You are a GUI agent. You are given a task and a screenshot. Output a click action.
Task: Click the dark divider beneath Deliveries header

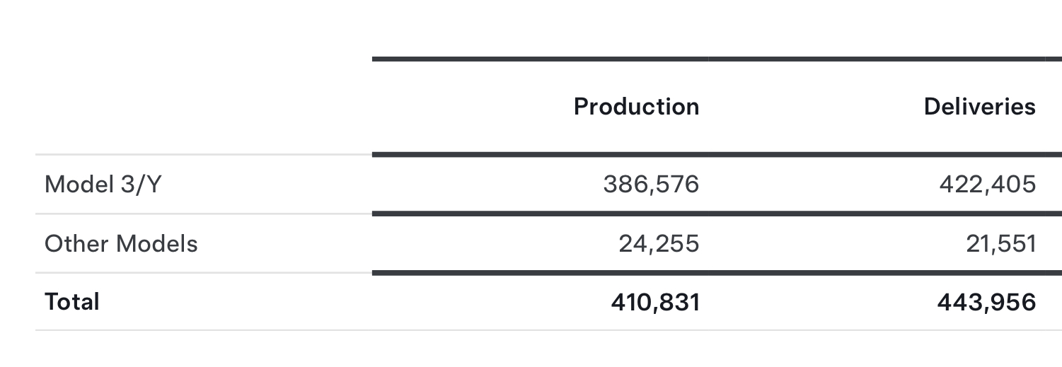[884, 154]
